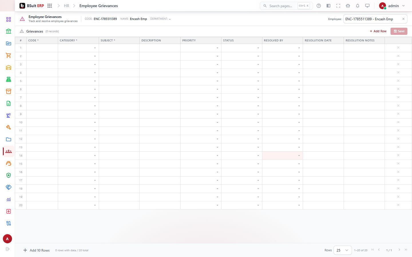412x257 pixels.
Task: Open the cash register POS icon
Action: click(x=9, y=79)
